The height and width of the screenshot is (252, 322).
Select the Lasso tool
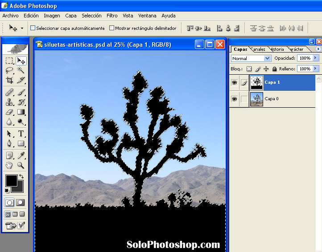click(9, 70)
